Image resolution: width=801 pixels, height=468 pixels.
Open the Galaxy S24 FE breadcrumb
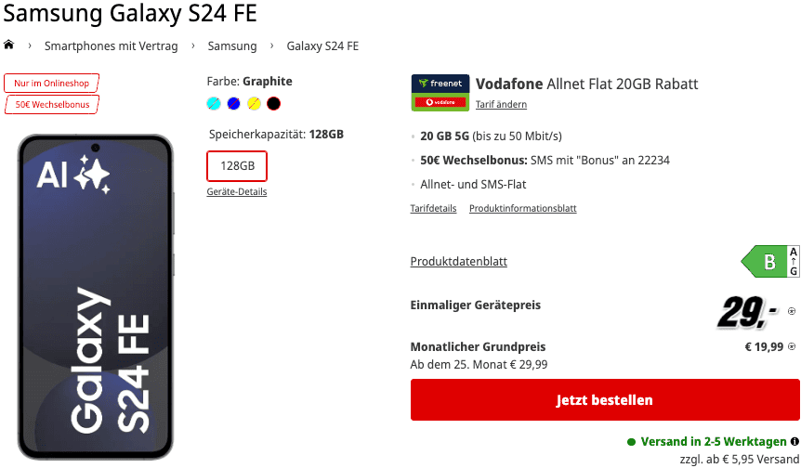click(x=322, y=45)
